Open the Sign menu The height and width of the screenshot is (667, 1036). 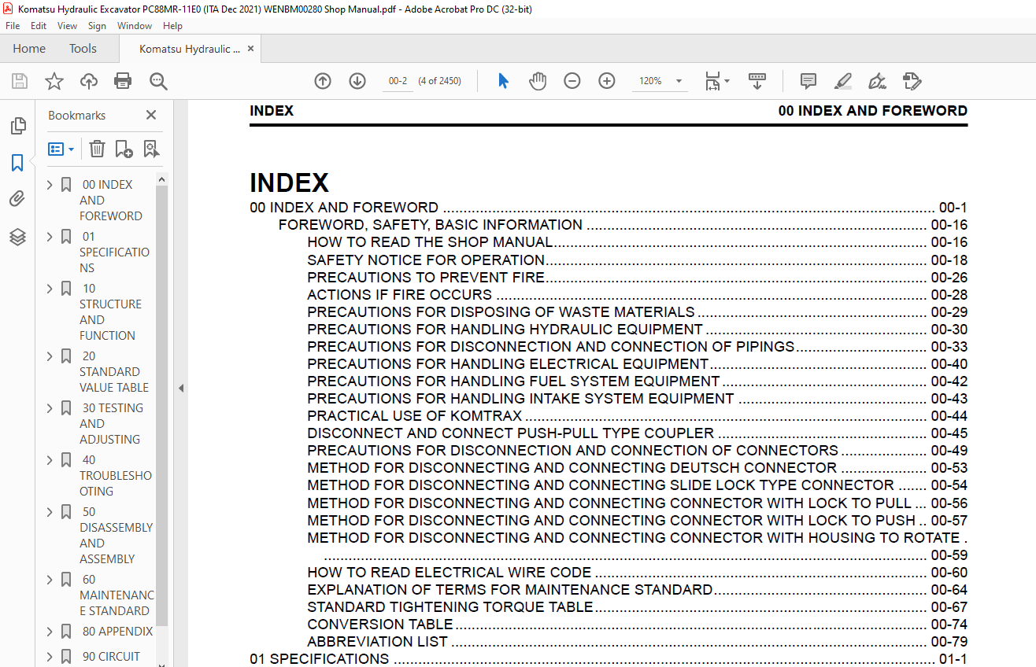97,26
